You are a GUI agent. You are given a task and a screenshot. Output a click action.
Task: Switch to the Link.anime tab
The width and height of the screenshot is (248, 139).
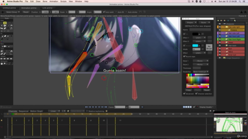47,8
